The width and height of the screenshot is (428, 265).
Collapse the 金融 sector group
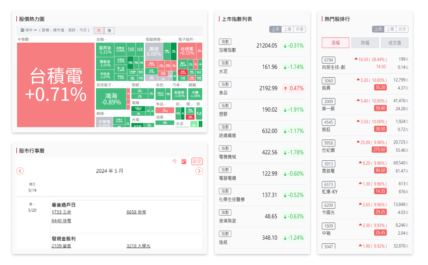[x=101, y=39]
